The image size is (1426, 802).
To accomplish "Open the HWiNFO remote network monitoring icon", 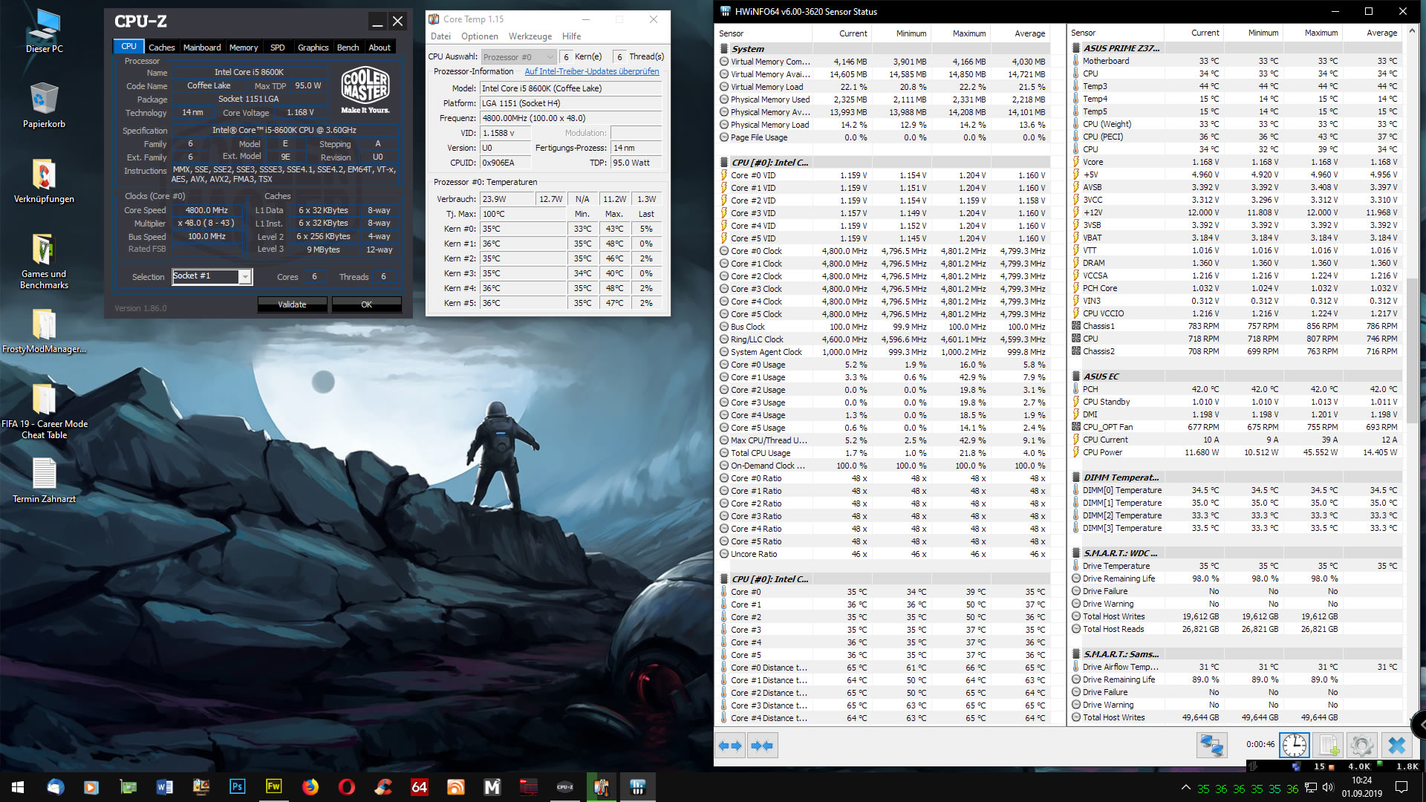I will [1211, 745].
